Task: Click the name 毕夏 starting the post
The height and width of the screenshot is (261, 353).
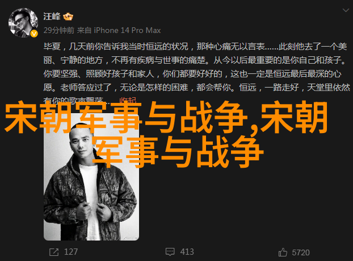Action: (x=52, y=47)
